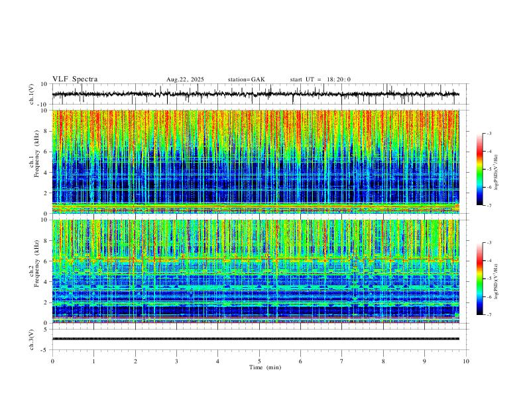Click the time axis tick label '10'
The image size is (525, 405).
466,361
